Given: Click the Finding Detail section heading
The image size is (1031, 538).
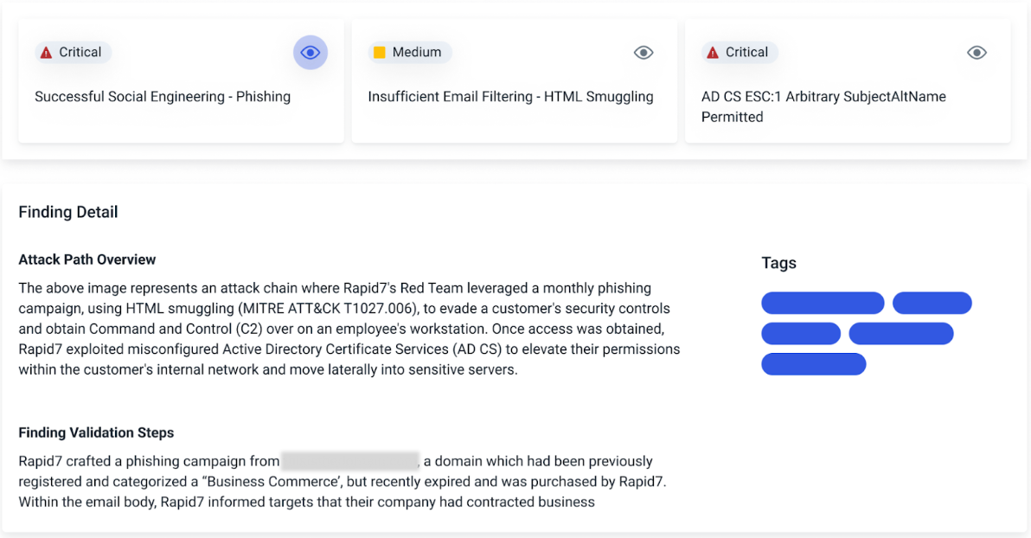Looking at the screenshot, I should [x=68, y=212].
